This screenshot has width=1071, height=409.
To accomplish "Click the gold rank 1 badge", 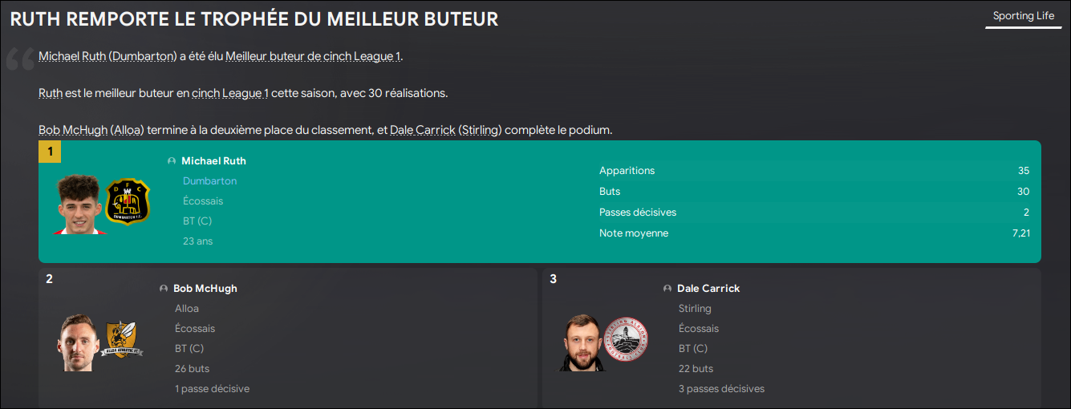I will tap(50, 152).
